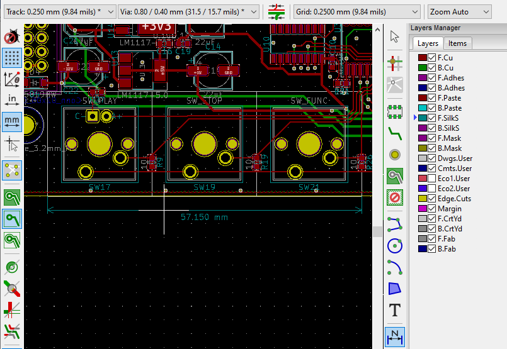507x349 pixels.
Task: Set units to inches
Action: (12, 101)
